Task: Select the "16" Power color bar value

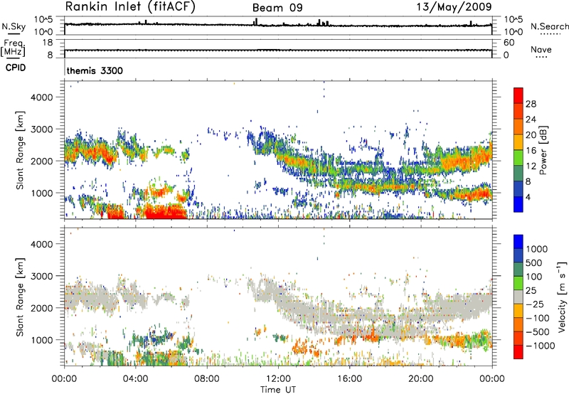Action: [x=531, y=151]
